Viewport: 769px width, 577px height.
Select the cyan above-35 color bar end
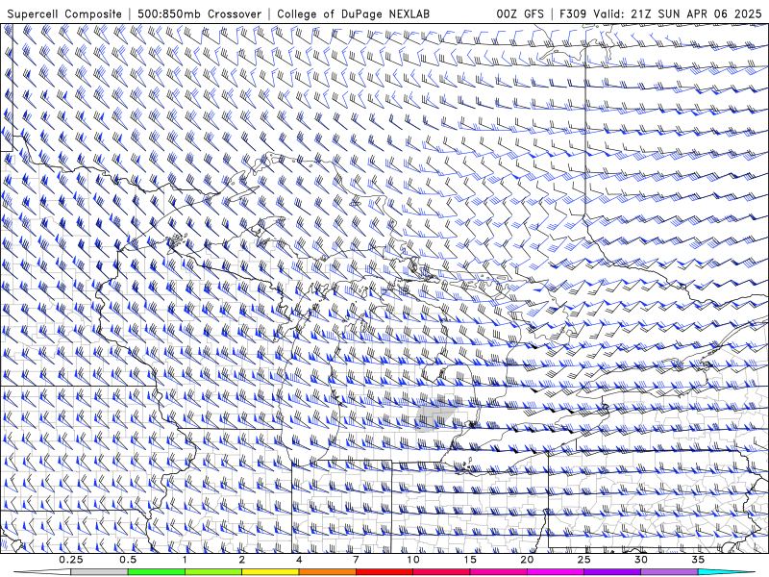click(x=726, y=572)
